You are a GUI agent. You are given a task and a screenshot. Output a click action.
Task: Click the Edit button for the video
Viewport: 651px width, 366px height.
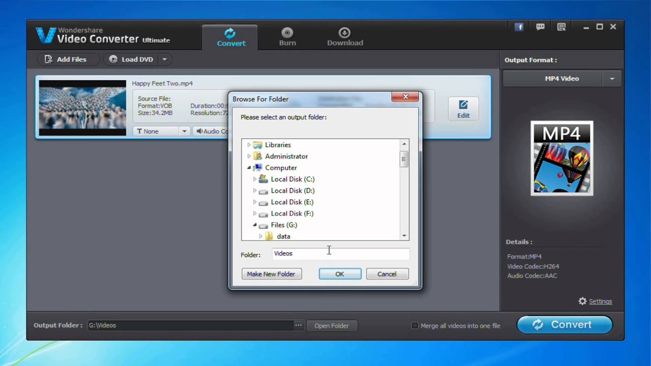tap(463, 108)
